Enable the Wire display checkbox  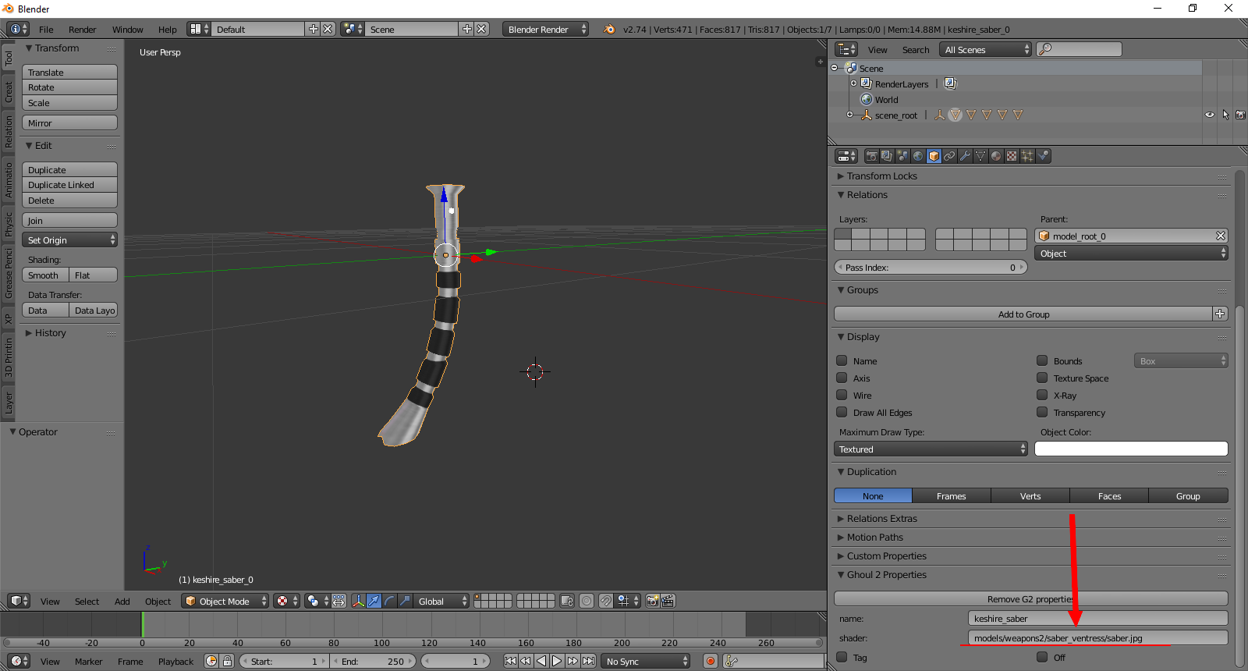coord(842,395)
